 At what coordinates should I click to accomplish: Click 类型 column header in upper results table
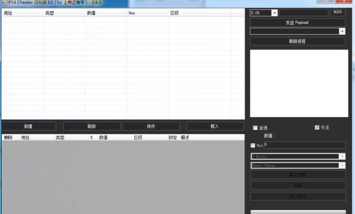pos(64,13)
